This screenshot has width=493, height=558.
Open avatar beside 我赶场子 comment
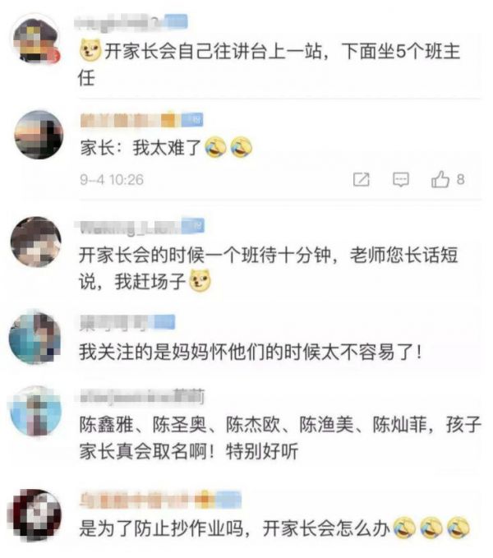[x=35, y=242]
